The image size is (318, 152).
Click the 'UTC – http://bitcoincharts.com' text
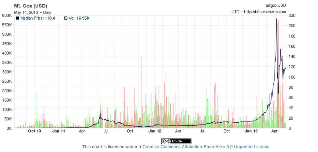pos(259,12)
